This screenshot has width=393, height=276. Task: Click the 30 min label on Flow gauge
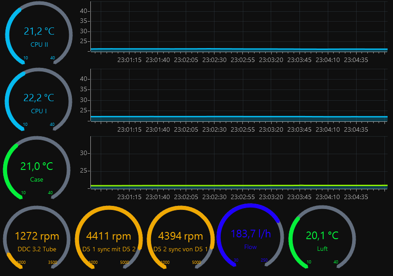click(236, 260)
